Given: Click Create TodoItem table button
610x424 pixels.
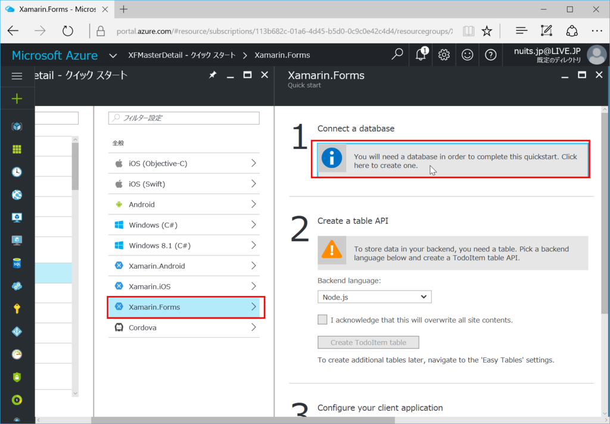Looking at the screenshot, I should [368, 342].
